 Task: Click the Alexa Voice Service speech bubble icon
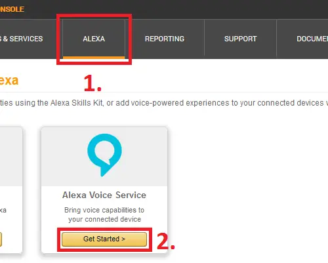(104, 155)
